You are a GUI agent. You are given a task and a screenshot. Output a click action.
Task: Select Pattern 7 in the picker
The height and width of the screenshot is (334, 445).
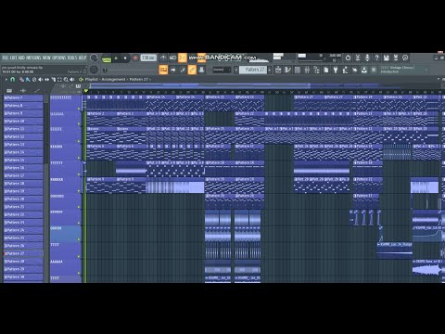pos(23,97)
